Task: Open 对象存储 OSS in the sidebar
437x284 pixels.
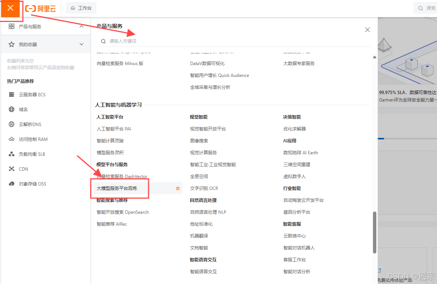Action: coord(32,184)
